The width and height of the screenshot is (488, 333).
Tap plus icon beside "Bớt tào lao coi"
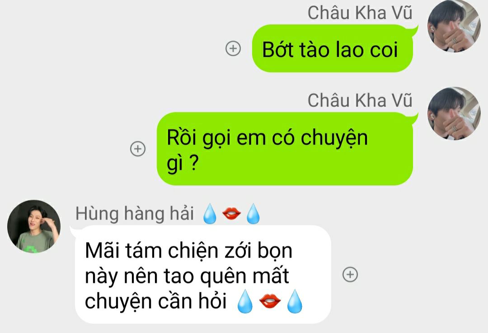click(233, 48)
